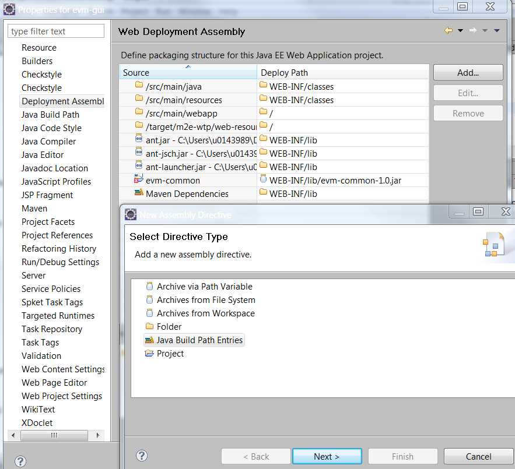The width and height of the screenshot is (515, 469).
Task: Select Java Editor in the tree
Action: [x=43, y=155]
